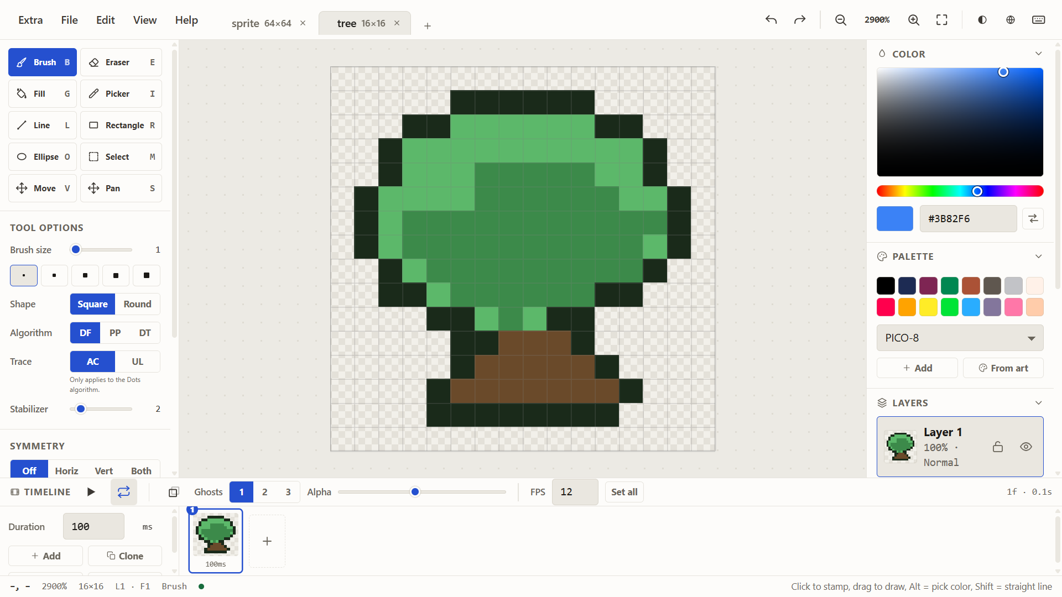The width and height of the screenshot is (1062, 597).
Task: Toggle Layer 1 visibility eye
Action: (1026, 447)
